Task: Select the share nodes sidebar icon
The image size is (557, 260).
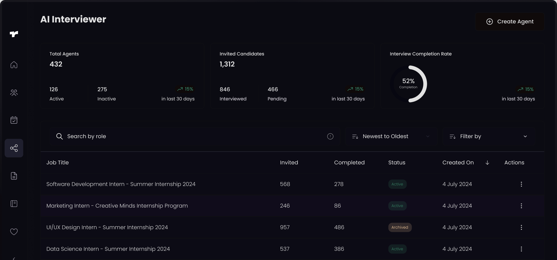Action: click(x=14, y=148)
